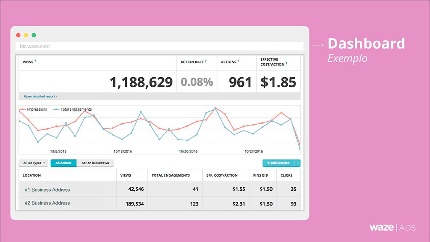Click the Action Rate help question mark
Screen dimensions: 430x242
[206, 61]
